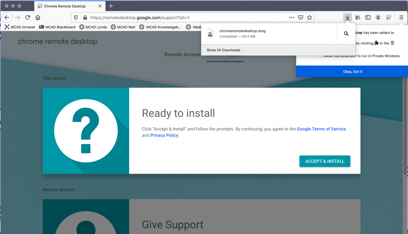Click the ACCEPT & INSTALL button

coord(325,161)
